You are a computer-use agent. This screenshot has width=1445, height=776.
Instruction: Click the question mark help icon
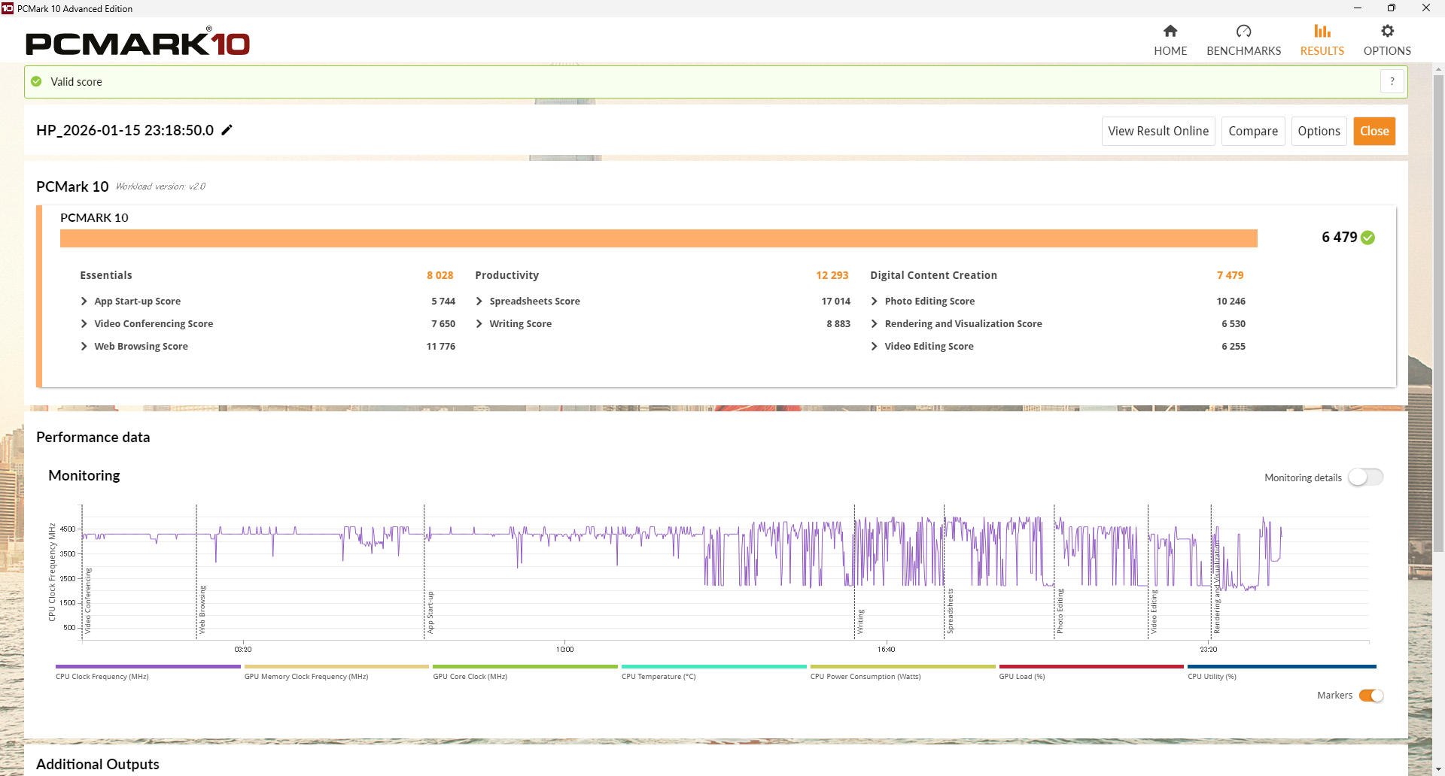1392,81
